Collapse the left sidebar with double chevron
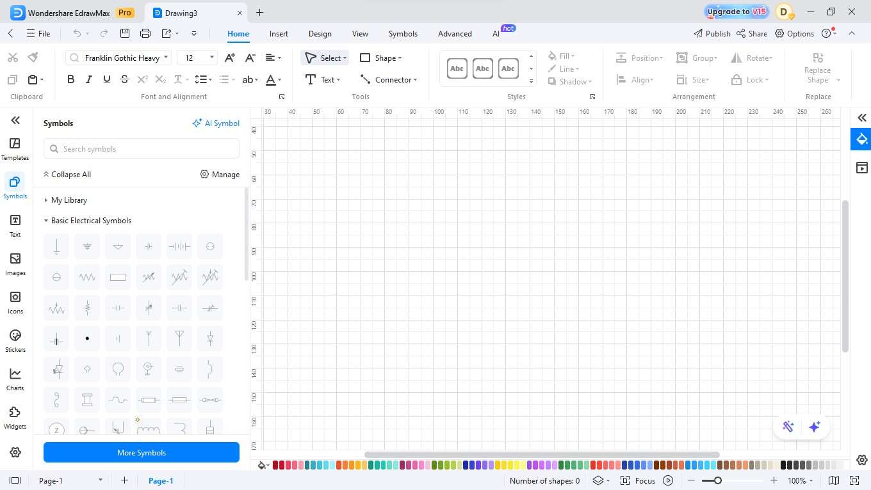 15,120
